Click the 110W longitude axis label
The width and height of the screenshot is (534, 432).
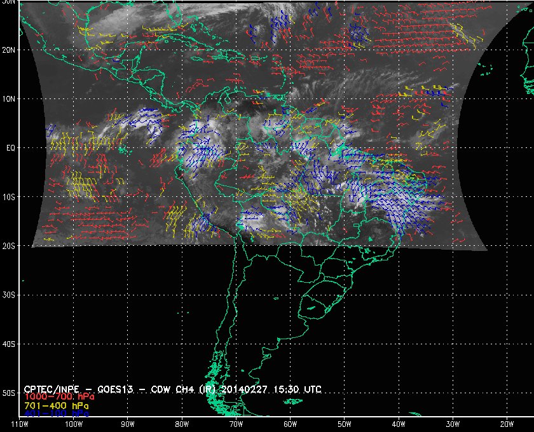pos(20,424)
